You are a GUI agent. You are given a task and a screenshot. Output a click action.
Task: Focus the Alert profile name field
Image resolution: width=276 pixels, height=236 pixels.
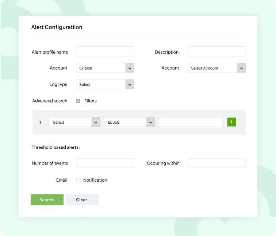click(105, 51)
